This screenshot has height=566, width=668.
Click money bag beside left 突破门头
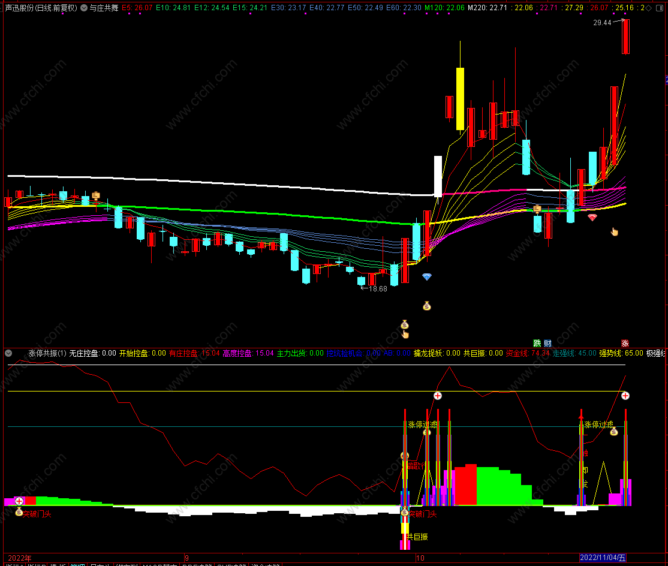coord(19,512)
